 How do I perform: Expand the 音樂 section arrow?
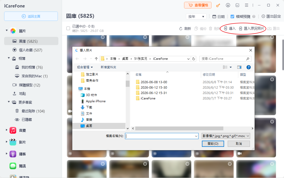pos(7,130)
